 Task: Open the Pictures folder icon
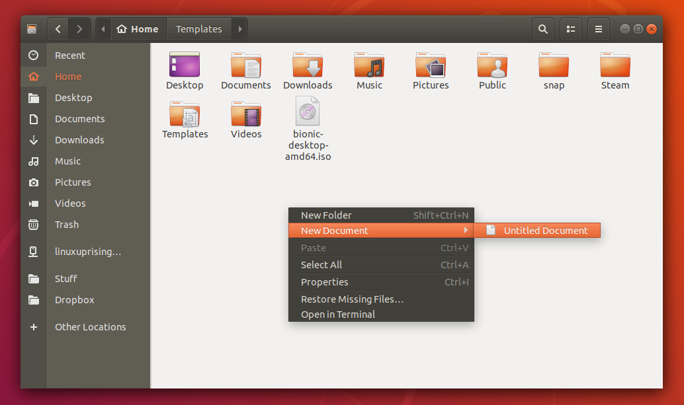pos(431,64)
